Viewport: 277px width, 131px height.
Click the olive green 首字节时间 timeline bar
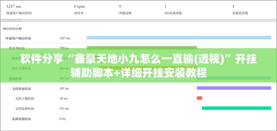(142, 47)
